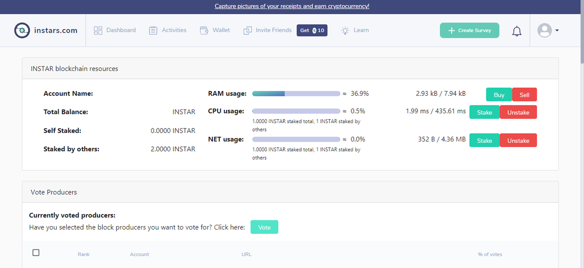Click the CPU usage progress bar
The image size is (584, 268).
pos(296,111)
